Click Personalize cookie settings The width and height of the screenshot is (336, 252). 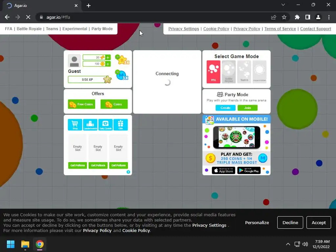click(x=257, y=223)
